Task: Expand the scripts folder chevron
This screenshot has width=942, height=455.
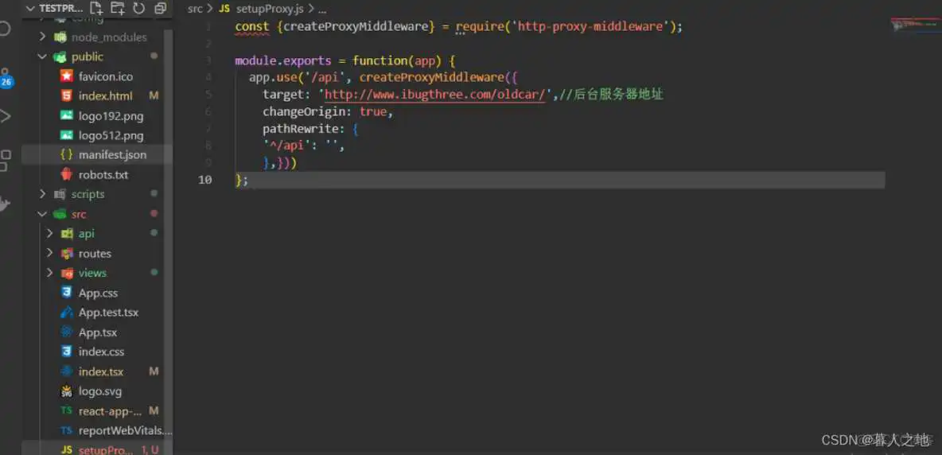Action: 42,194
